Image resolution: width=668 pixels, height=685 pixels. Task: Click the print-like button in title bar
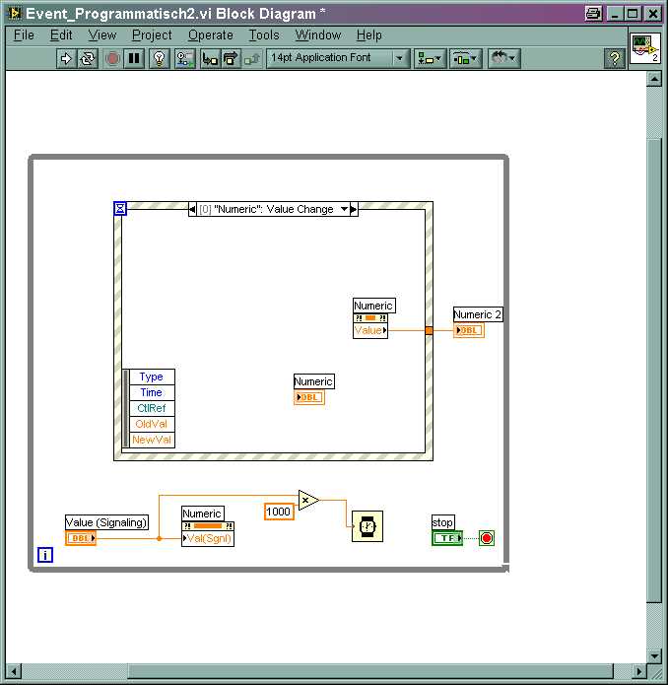(593, 14)
